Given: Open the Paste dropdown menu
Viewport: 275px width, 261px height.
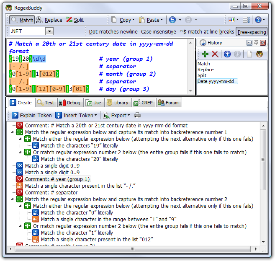Looking at the screenshot, I should [151, 20].
